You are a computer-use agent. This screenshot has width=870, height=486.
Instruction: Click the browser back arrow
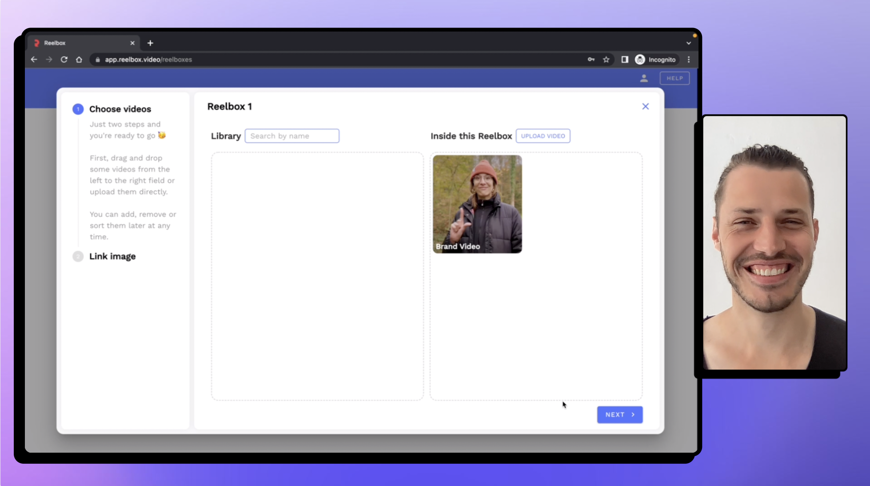click(x=34, y=60)
